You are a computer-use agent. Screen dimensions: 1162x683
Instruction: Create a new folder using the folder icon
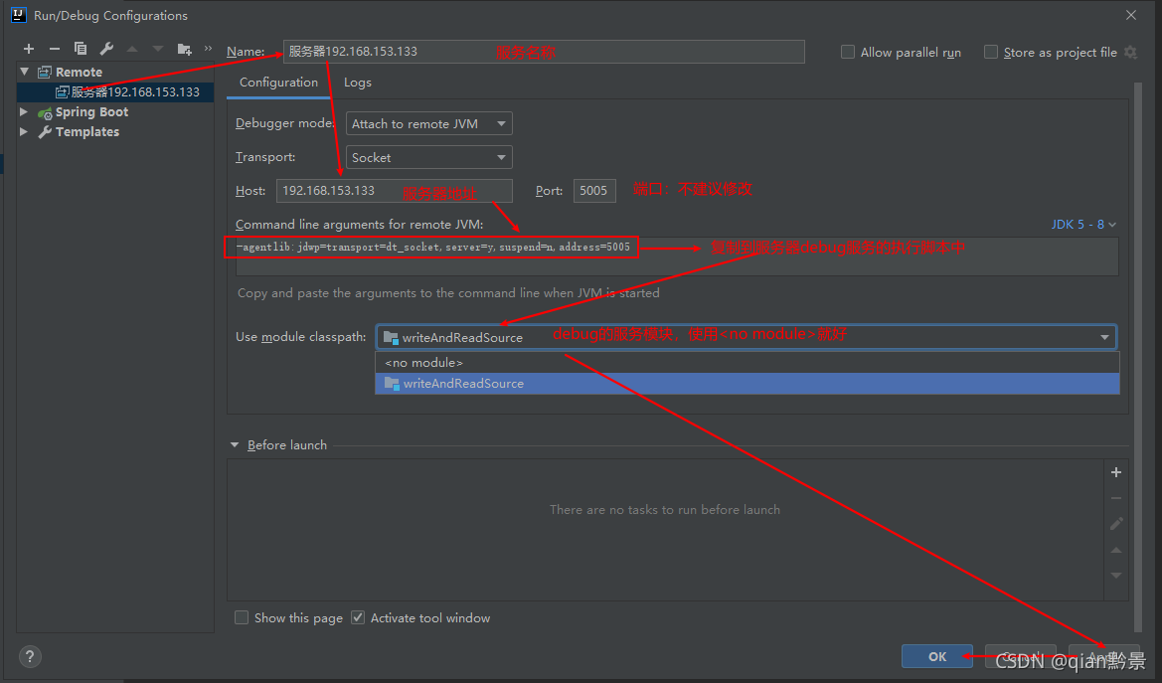click(x=185, y=48)
